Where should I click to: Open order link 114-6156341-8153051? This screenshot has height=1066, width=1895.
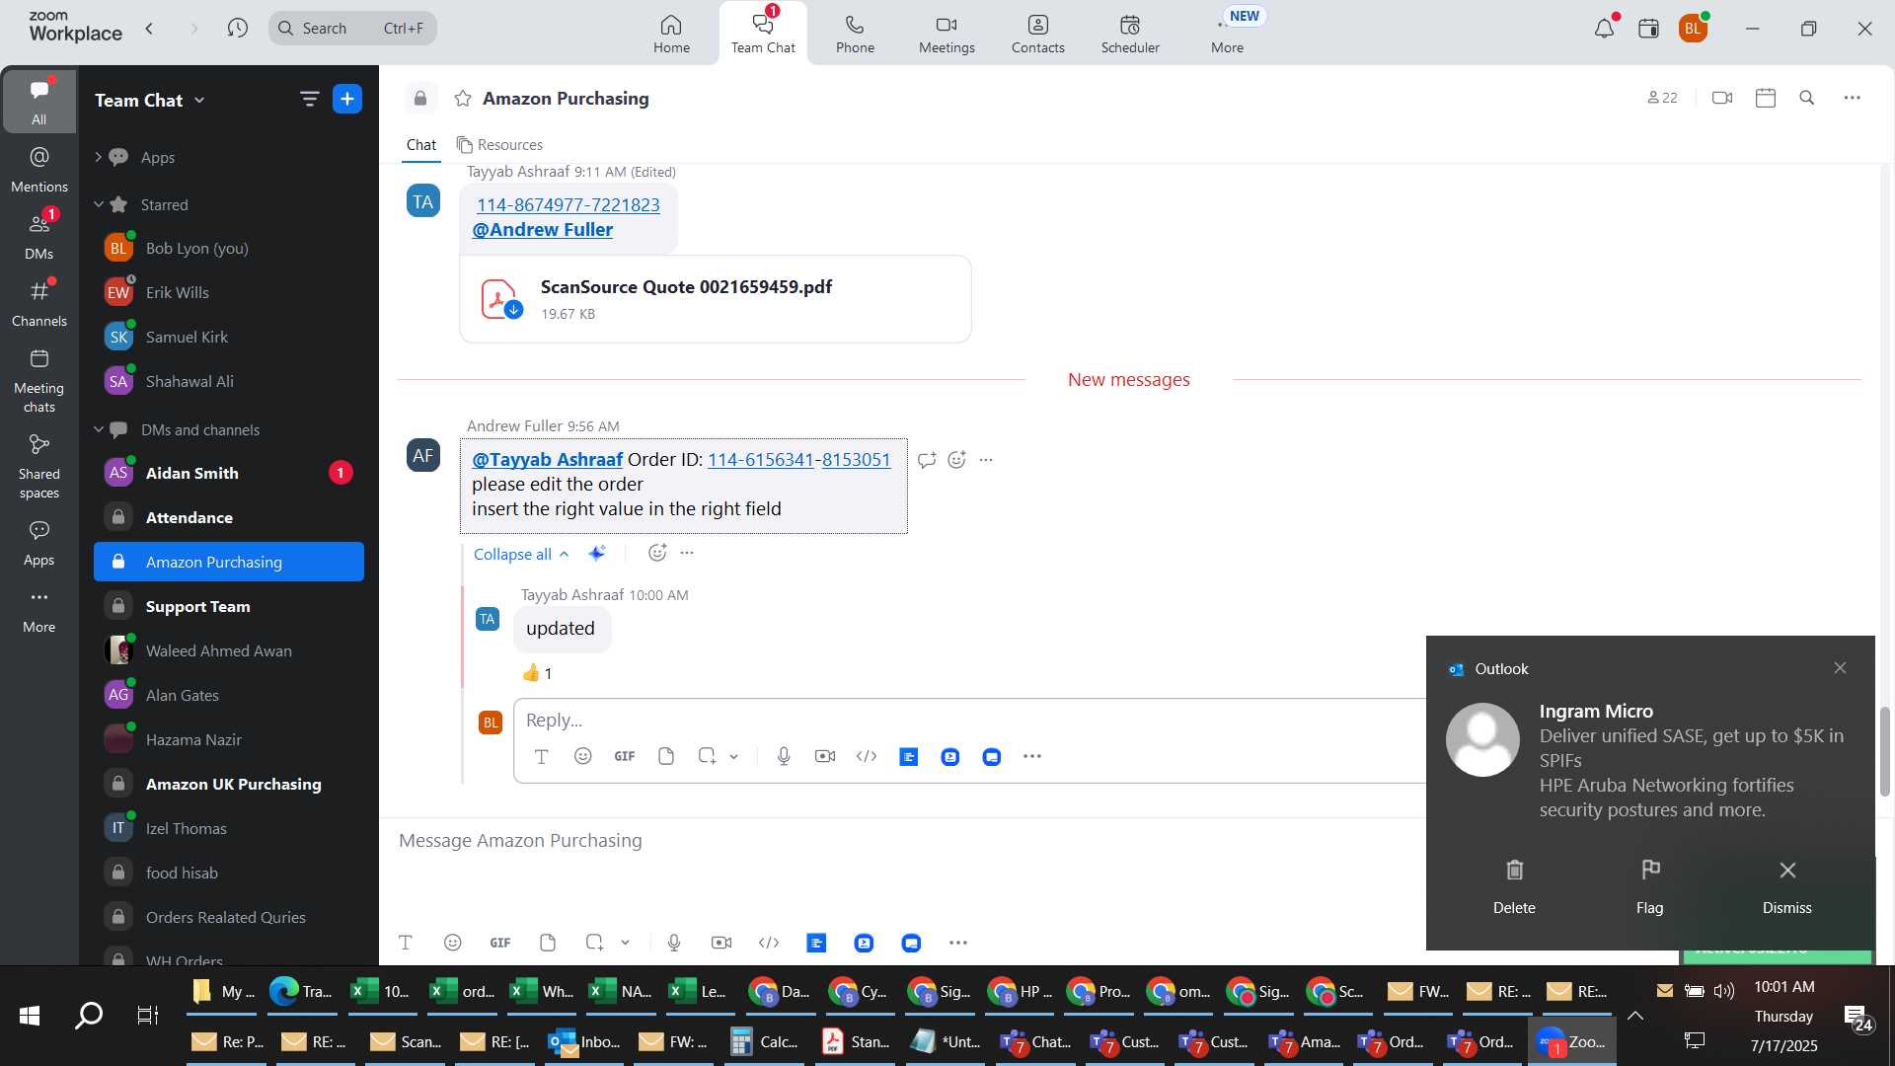point(798,459)
